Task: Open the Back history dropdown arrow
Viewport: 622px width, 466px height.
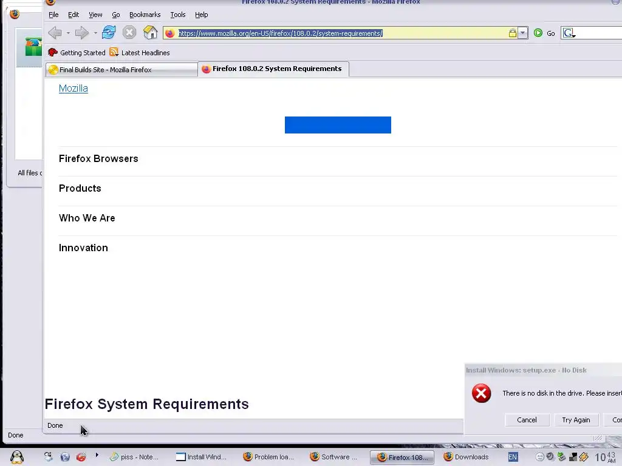Action: [x=68, y=33]
